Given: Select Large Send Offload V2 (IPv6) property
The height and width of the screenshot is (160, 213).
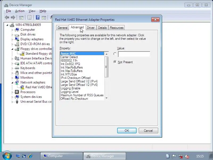Looking at the screenshot, I should tap(82, 85).
